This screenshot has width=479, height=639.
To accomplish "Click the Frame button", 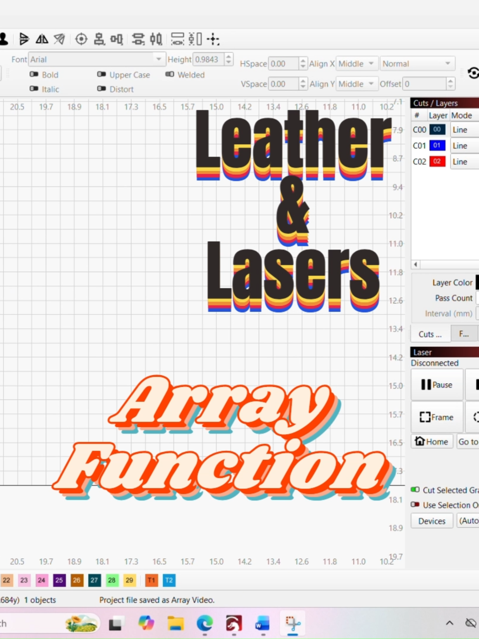I will [x=437, y=417].
